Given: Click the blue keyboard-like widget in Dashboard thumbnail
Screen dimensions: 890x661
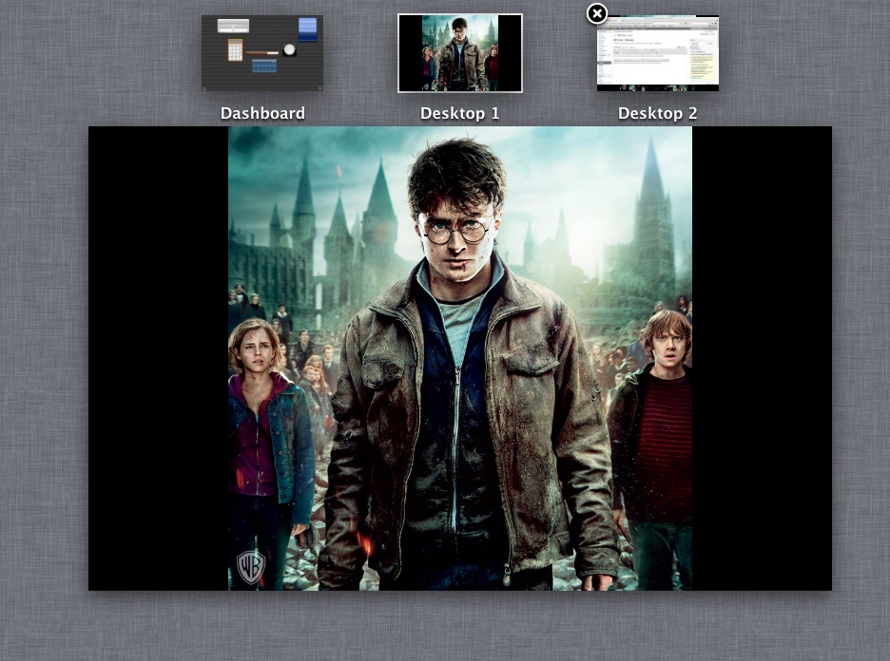Looking at the screenshot, I should click(264, 66).
